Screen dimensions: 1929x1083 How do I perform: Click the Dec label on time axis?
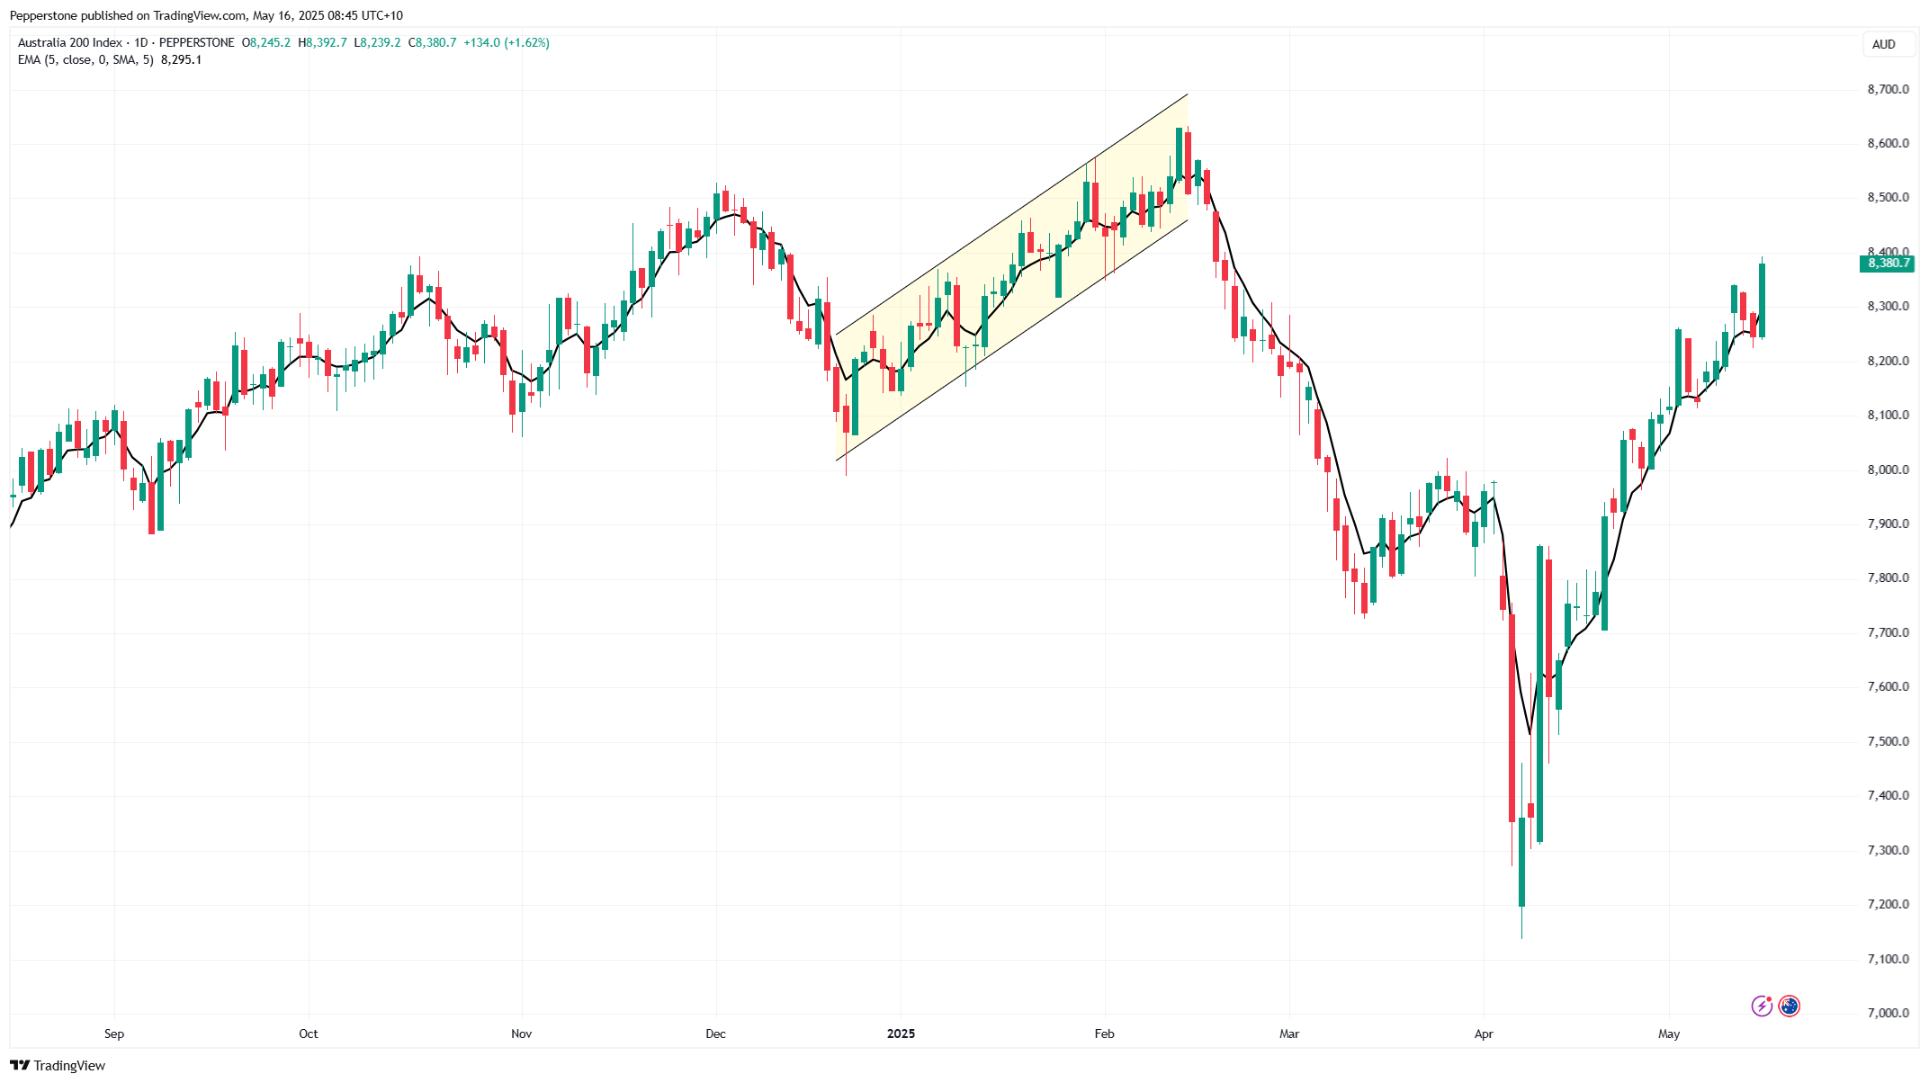(715, 1034)
